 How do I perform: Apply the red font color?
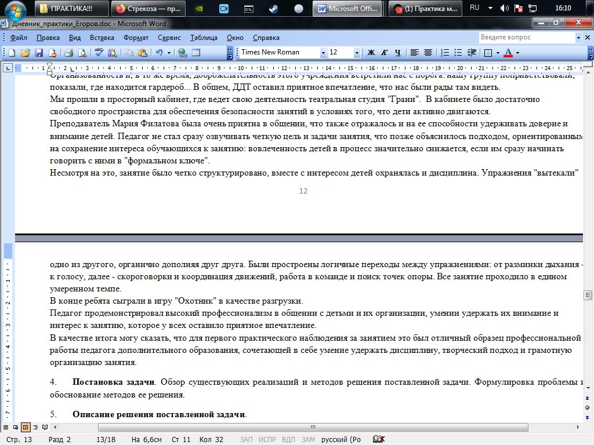508,53
